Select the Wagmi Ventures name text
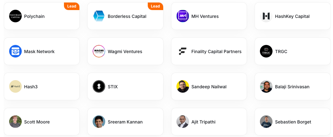The image size is (333, 137). pos(125,52)
